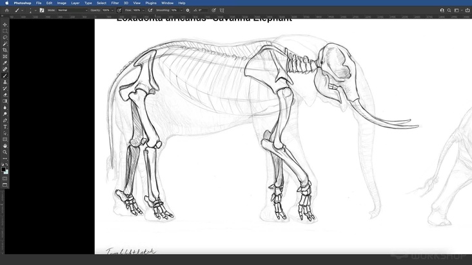Select the Rectangular Marquee tool
Screen dimensions: 472x265
(x=5, y=31)
